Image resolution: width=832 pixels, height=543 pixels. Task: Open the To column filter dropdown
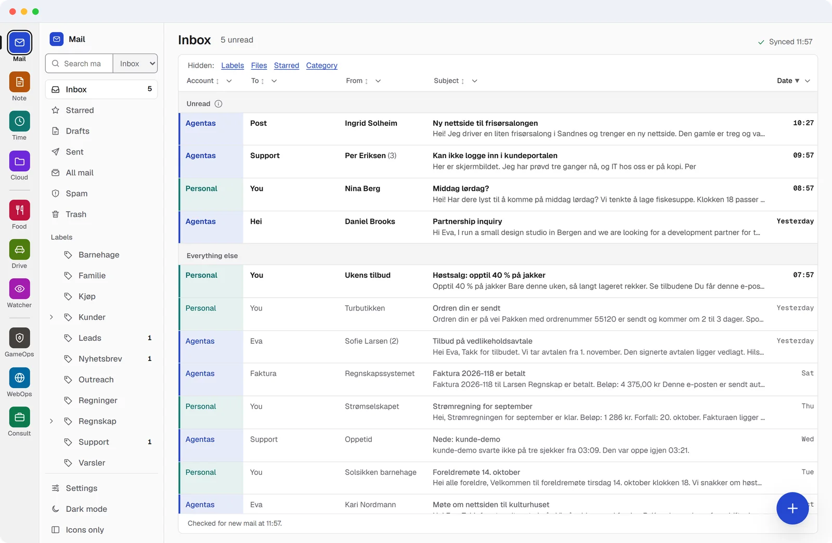274,81
